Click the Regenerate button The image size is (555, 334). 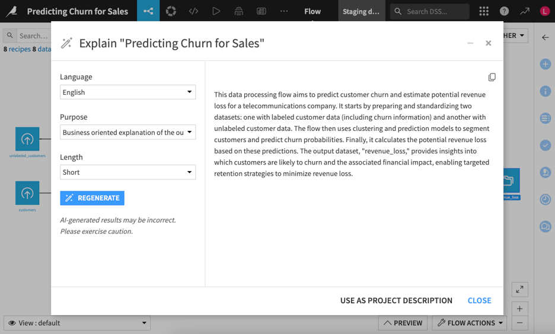tap(92, 198)
